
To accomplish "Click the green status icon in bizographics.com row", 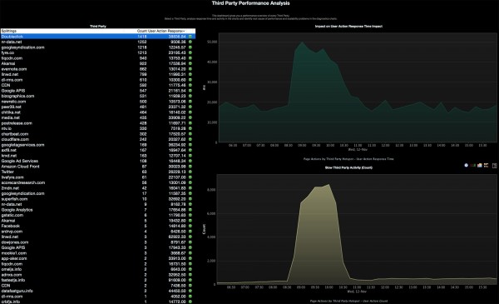I will 190,97.
